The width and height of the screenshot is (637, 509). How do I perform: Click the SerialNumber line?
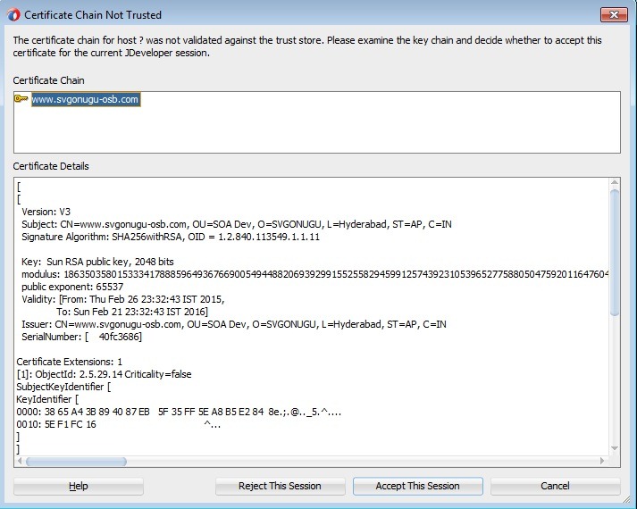click(x=82, y=337)
